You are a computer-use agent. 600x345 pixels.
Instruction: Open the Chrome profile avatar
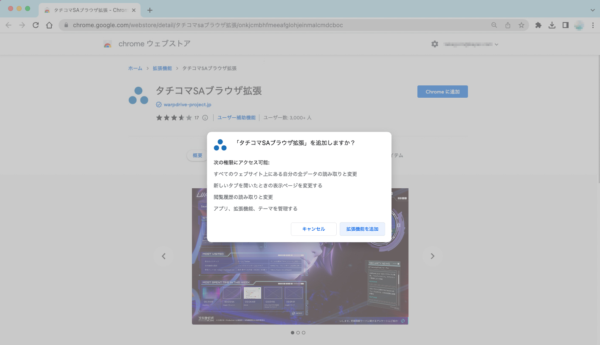[579, 25]
